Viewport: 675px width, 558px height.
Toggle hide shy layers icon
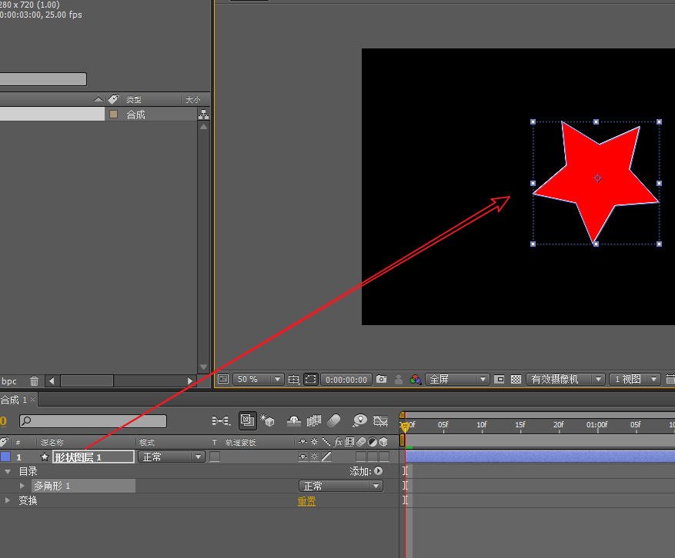click(293, 420)
